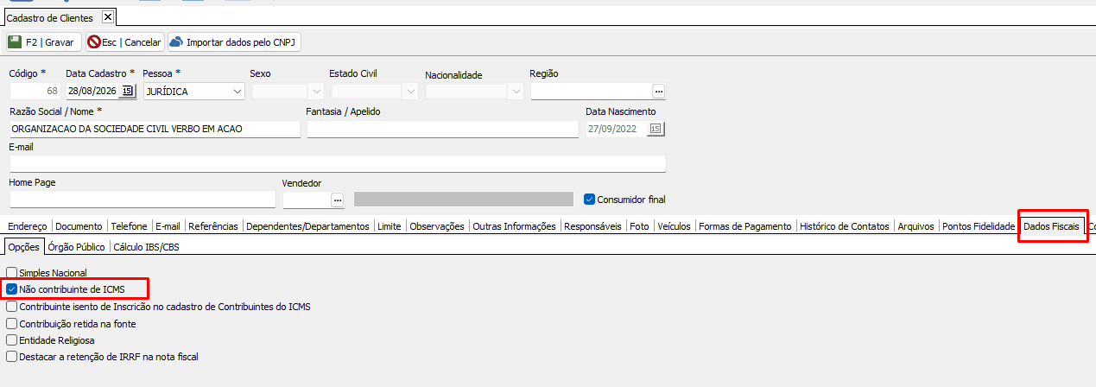Select the Outras Informações tab
Screen dimensions: 1096x387
[514, 226]
